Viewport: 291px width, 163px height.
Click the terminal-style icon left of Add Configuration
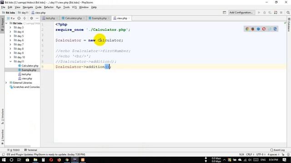(224, 13)
